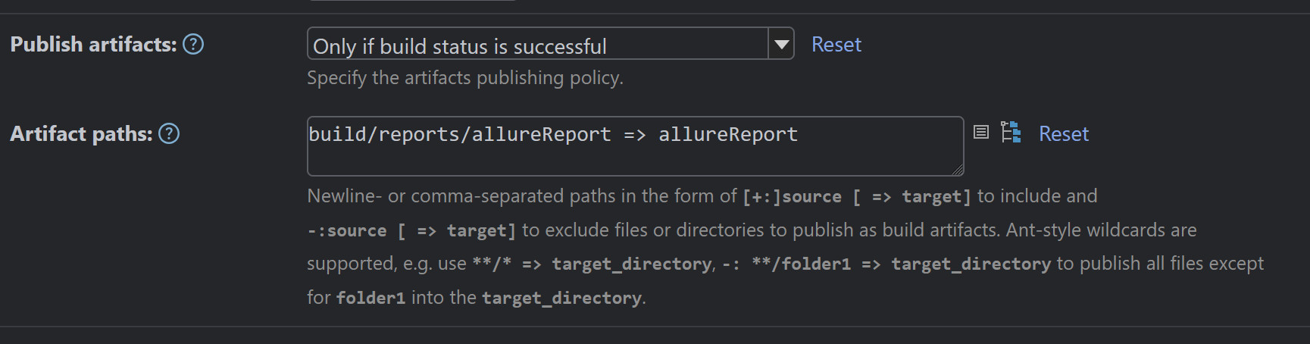
Task: Open help for Artifact paths setting
Action: click(169, 134)
